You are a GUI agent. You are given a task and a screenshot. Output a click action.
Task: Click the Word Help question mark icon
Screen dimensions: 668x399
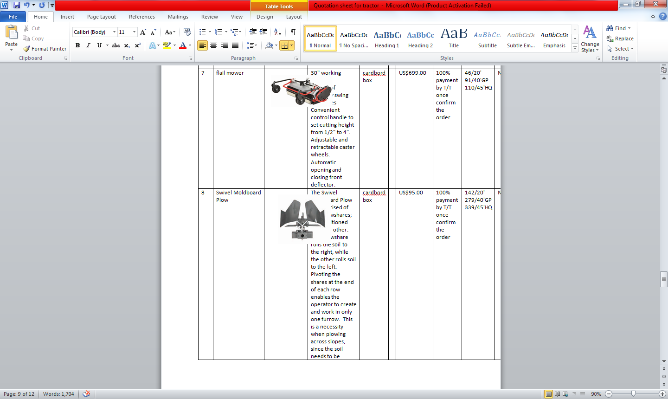(662, 16)
